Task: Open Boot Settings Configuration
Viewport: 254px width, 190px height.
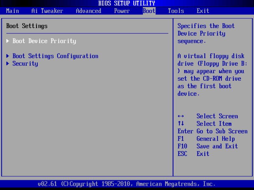Action: 55,56
